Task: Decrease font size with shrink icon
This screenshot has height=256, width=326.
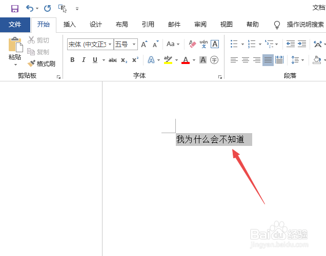Action: (155, 44)
